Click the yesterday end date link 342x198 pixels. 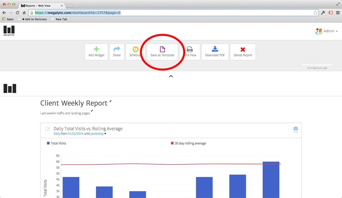[97, 134]
